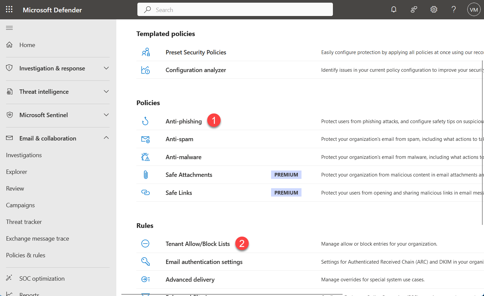Collapse the Email & collaboration section

pos(106,137)
